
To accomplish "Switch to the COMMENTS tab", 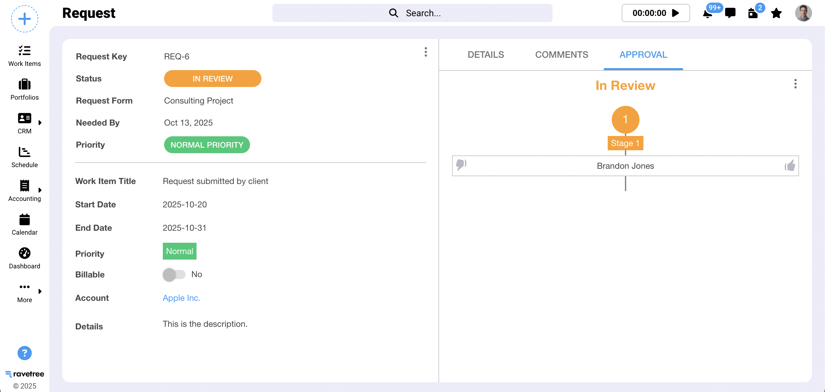I will [562, 55].
